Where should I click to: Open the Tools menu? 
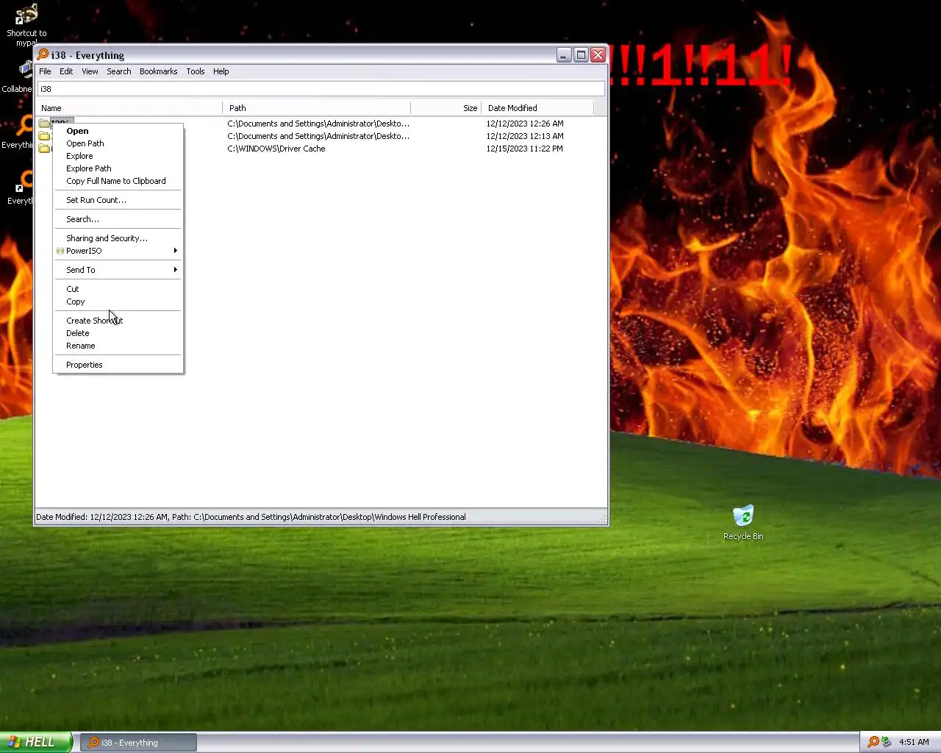tap(196, 71)
